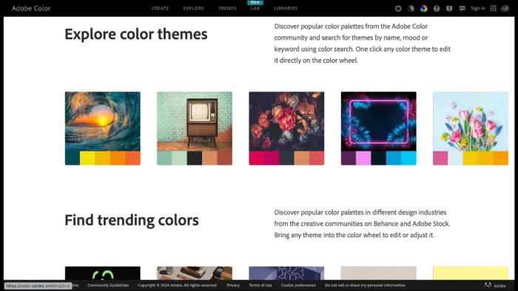The width and height of the screenshot is (518, 291).
Task: Open the Help question mark icon
Action: [x=437, y=9]
